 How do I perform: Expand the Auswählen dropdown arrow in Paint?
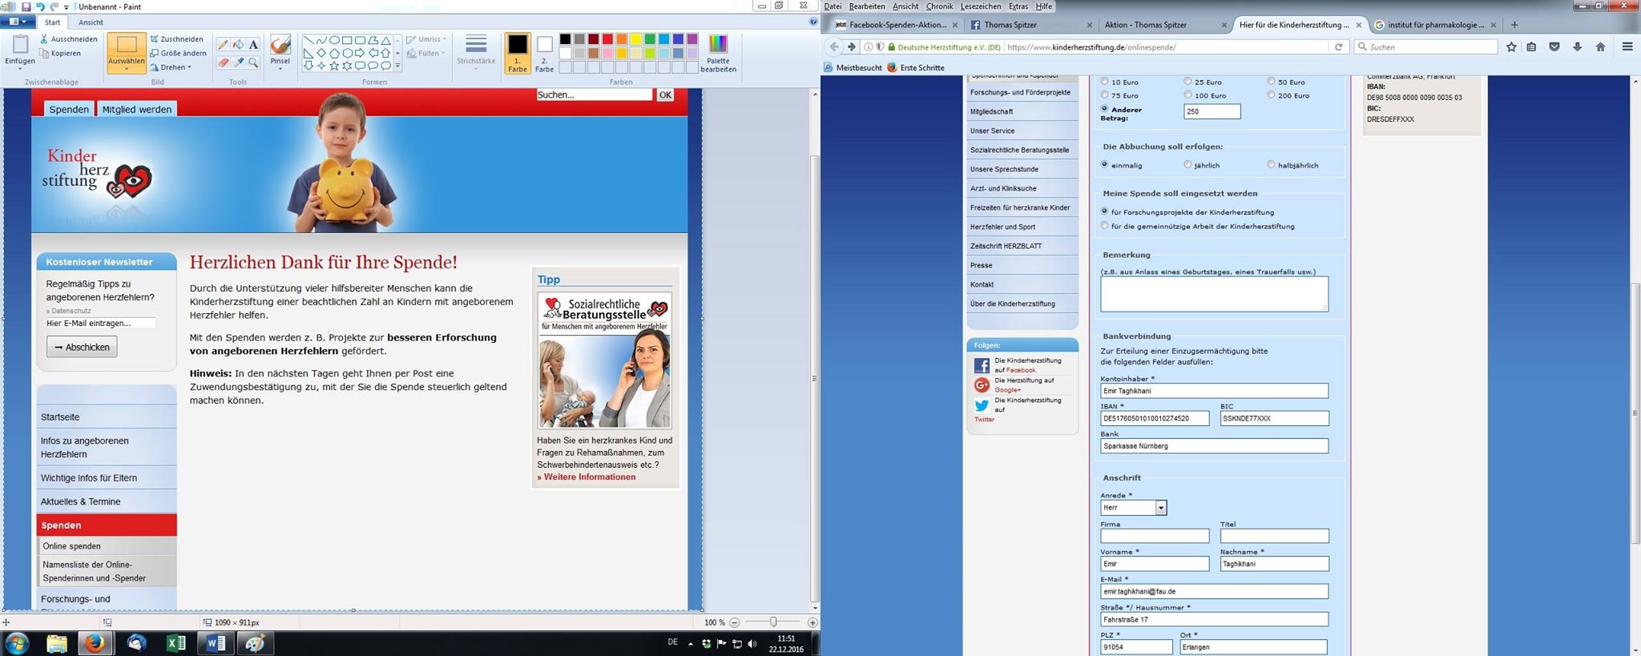click(x=127, y=68)
